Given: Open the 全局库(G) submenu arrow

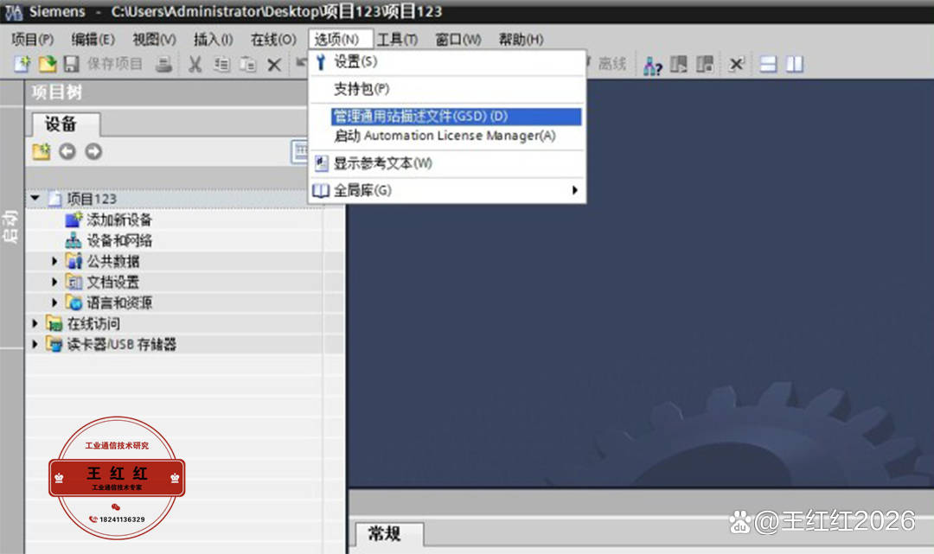Looking at the screenshot, I should coord(575,190).
